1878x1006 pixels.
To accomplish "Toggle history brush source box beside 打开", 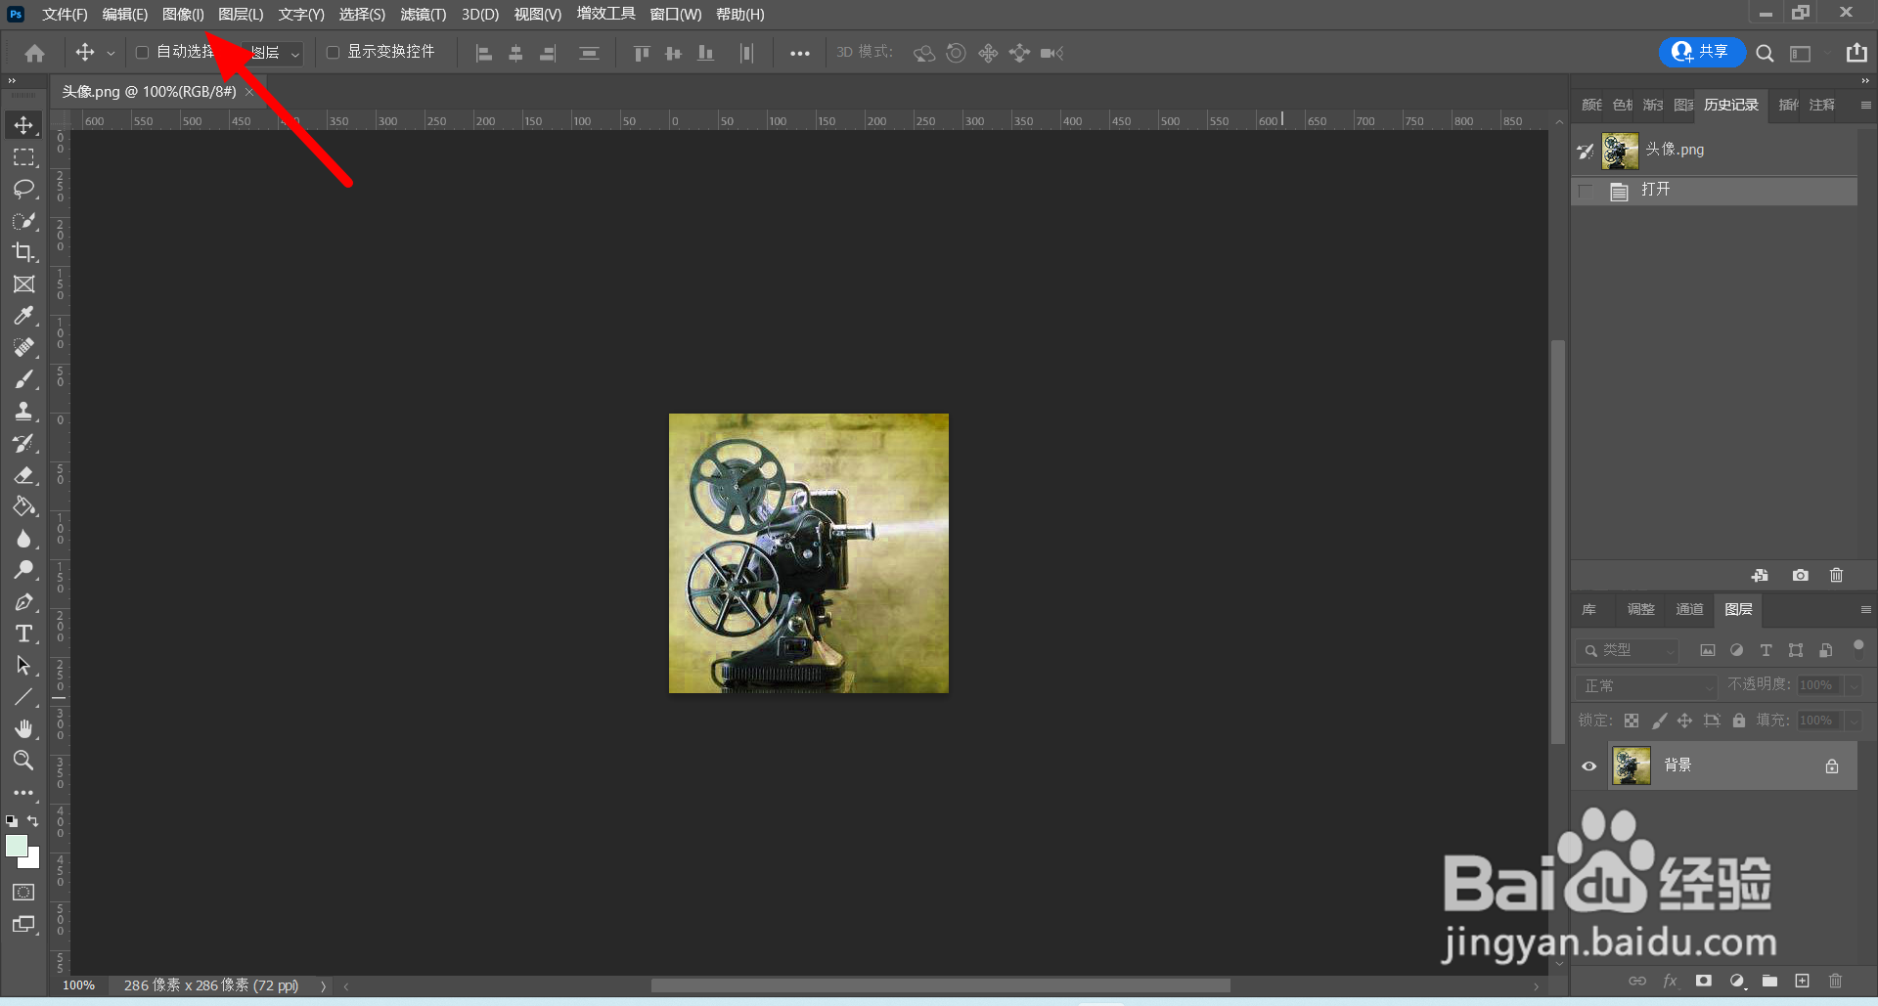I will point(1586,191).
